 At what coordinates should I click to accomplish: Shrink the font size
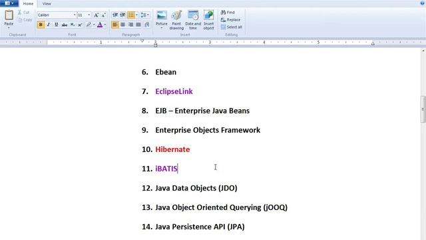pyautogui.click(x=104, y=15)
